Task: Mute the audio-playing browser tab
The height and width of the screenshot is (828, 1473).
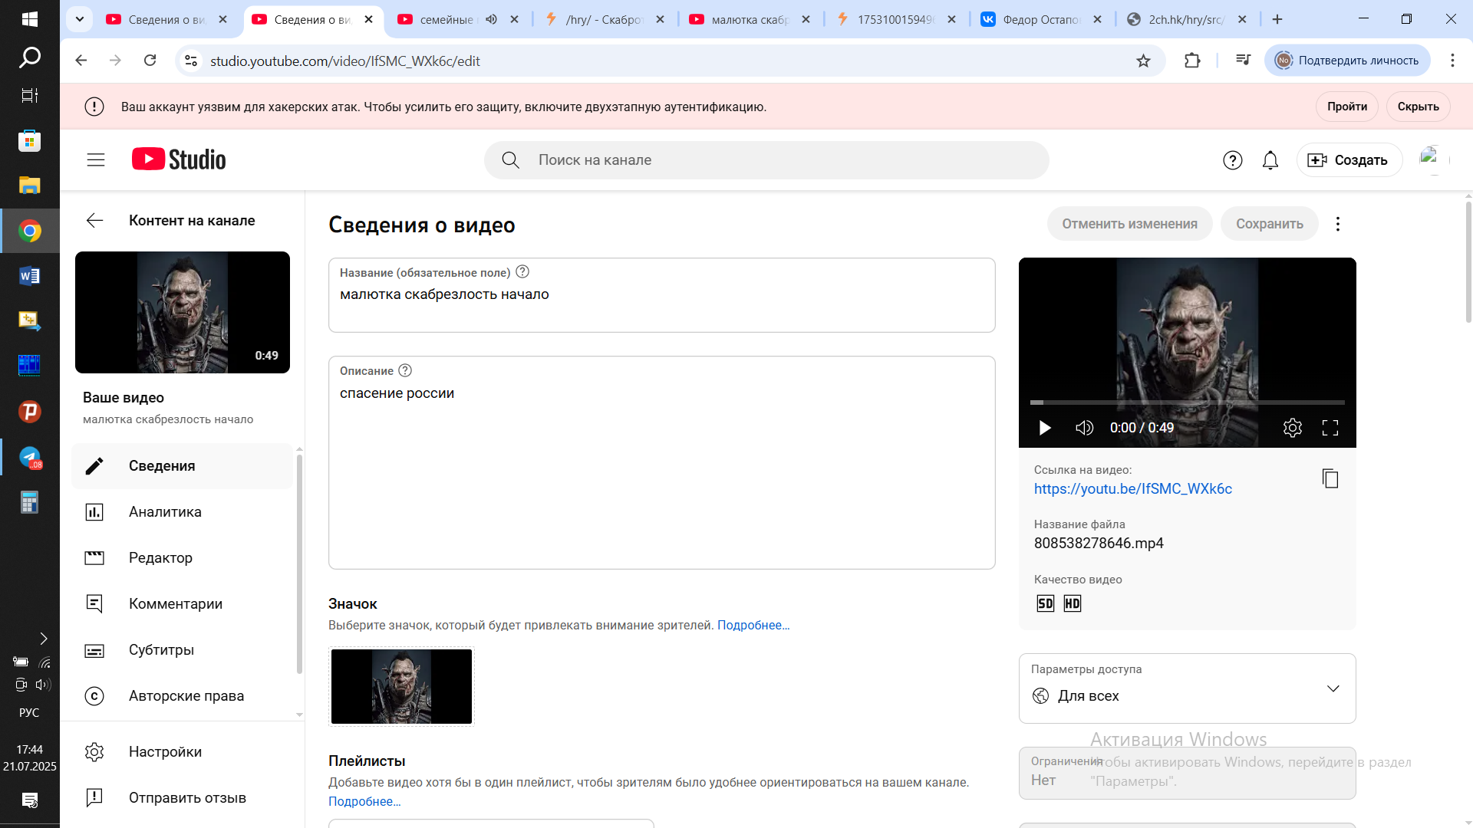Action: 492,19
